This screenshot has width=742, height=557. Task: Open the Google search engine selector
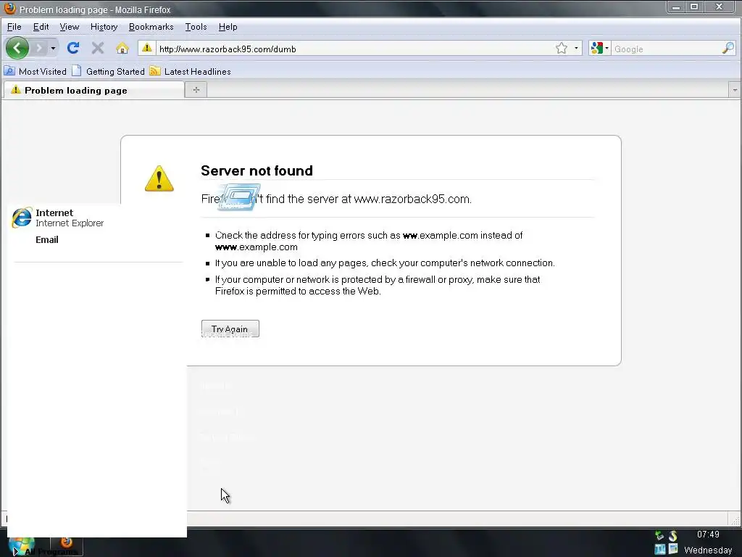click(x=599, y=49)
